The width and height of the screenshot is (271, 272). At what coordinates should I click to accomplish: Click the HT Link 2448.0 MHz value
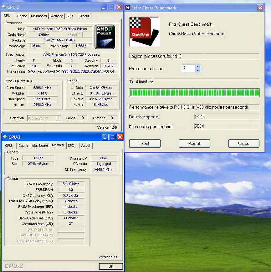click(42, 105)
